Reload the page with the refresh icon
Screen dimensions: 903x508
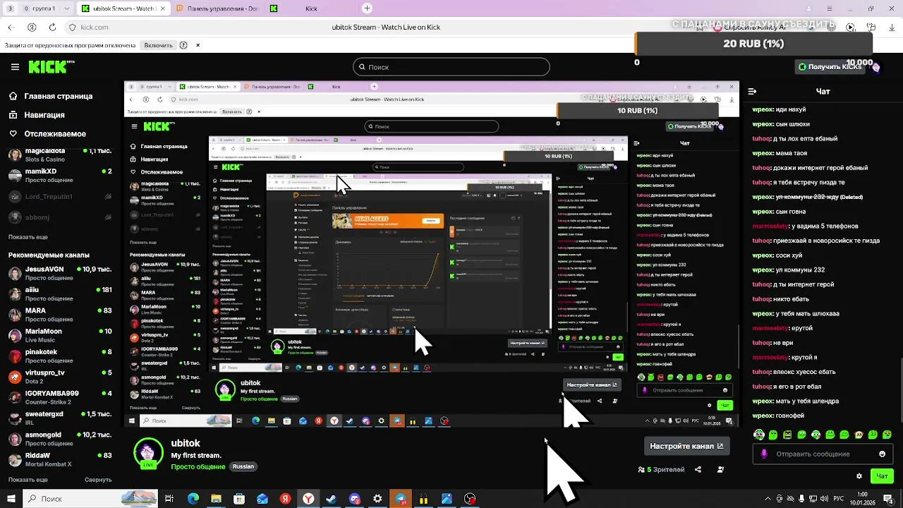click(x=52, y=28)
